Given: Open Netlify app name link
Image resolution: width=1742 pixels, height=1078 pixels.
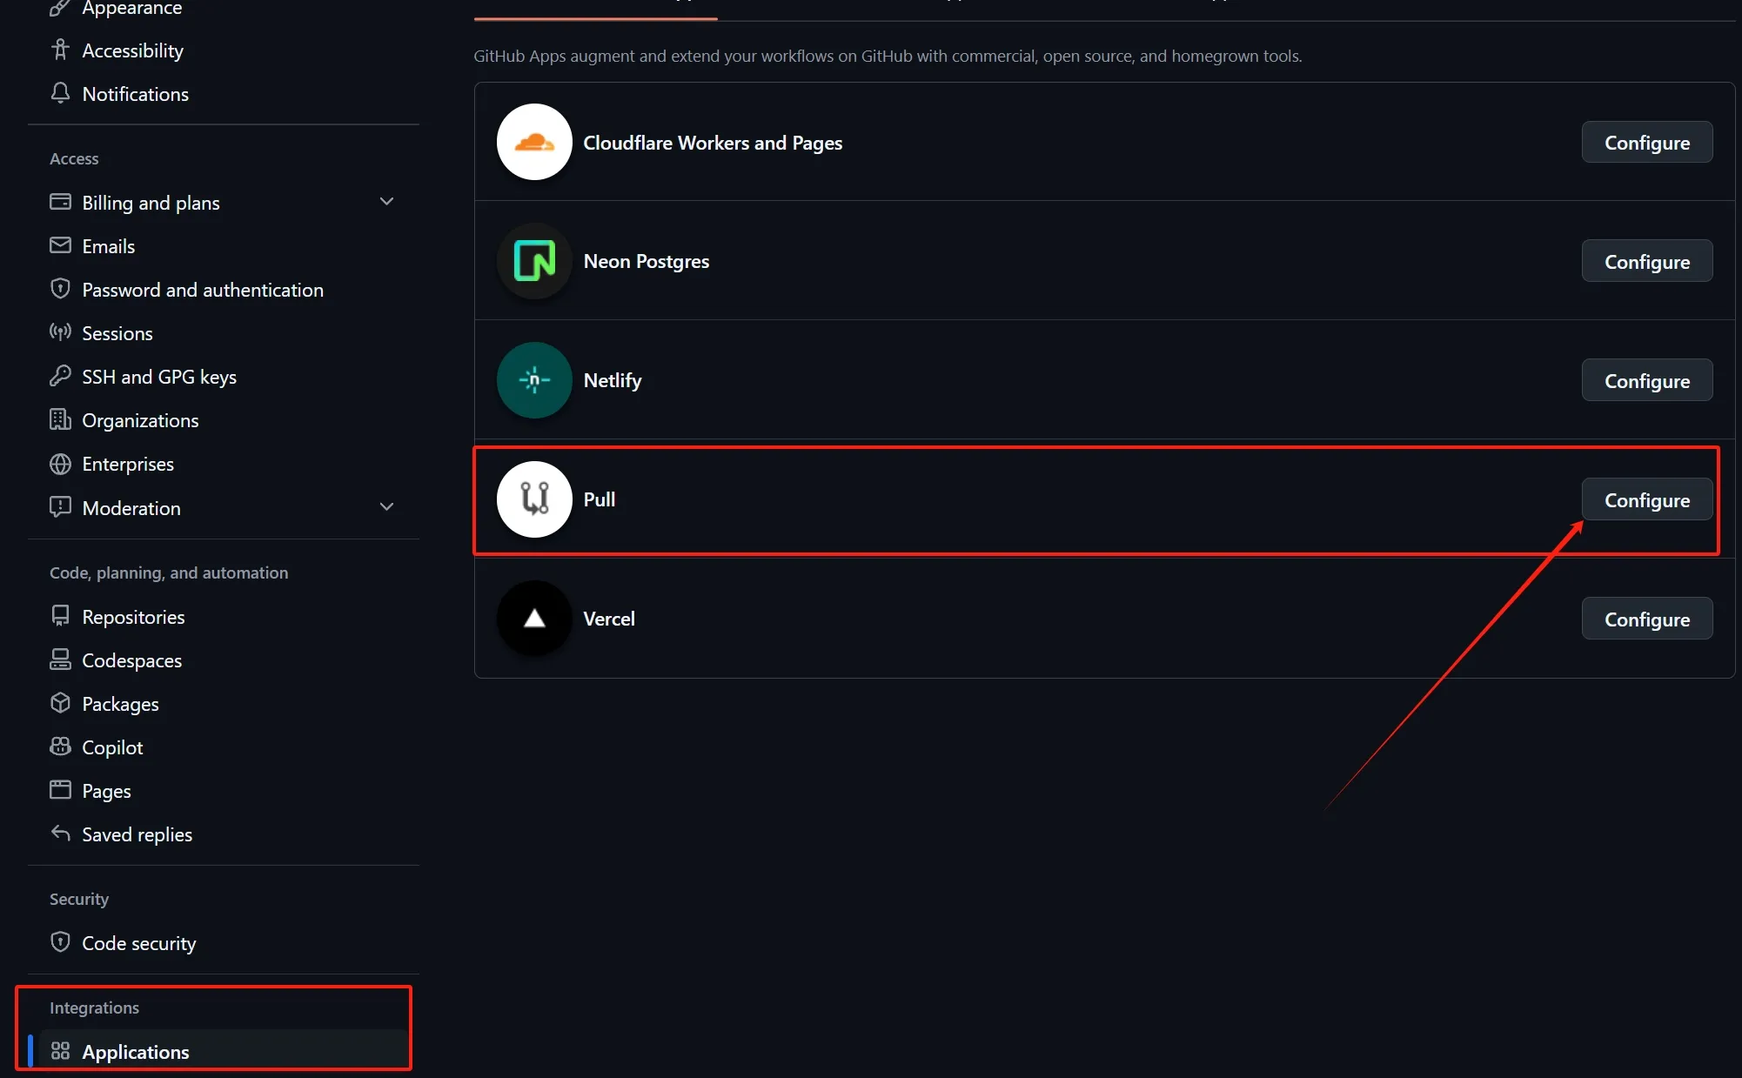Looking at the screenshot, I should pos(612,380).
